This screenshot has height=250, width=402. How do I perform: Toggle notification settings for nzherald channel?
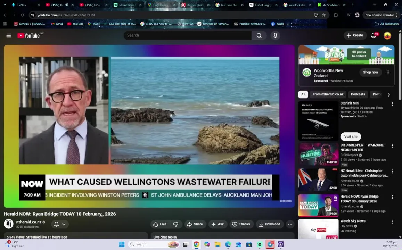point(60,224)
